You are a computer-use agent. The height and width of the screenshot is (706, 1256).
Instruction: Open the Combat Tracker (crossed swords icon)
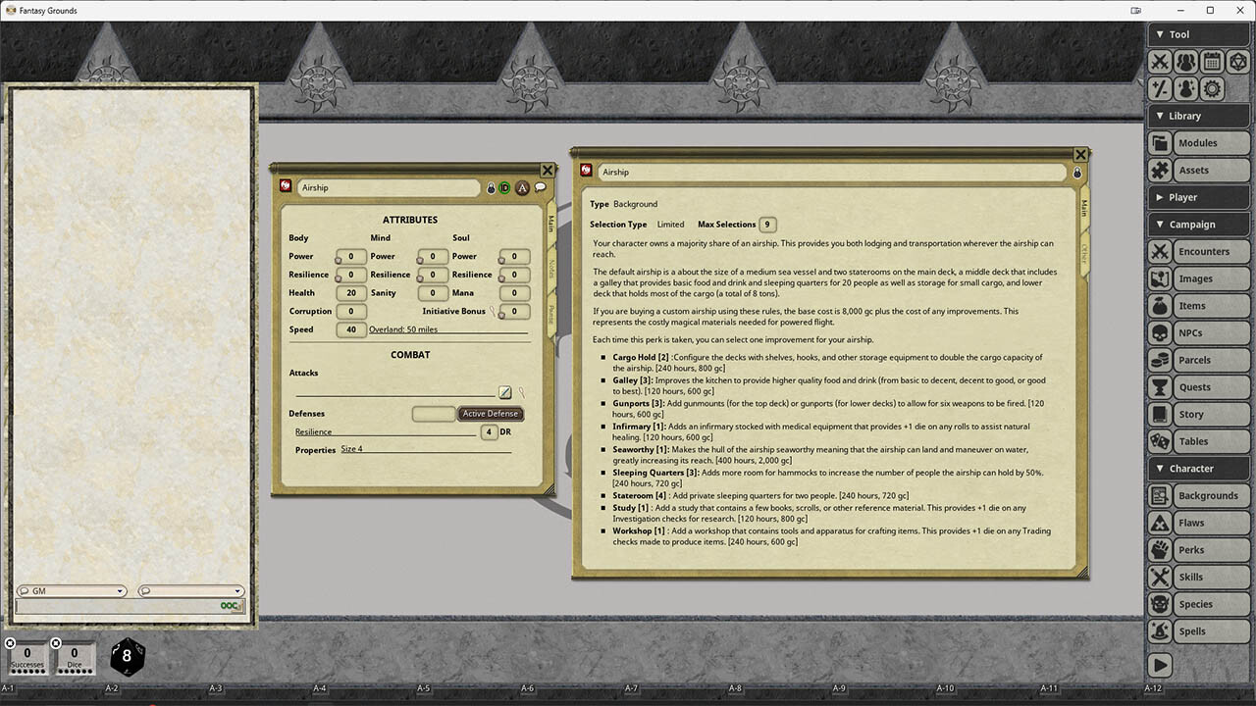coord(1160,61)
